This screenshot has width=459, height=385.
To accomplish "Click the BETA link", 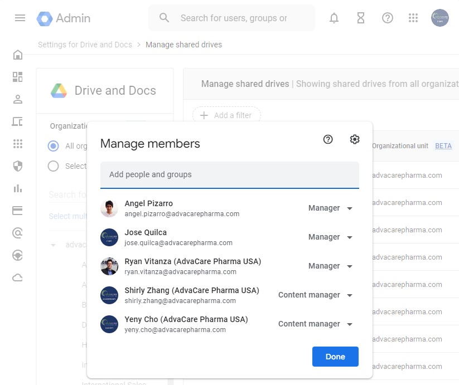I will click(443, 146).
